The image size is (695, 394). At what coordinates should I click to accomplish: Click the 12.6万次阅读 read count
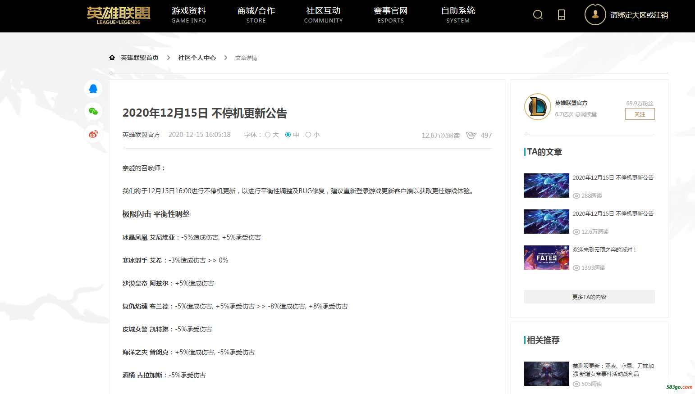pyautogui.click(x=441, y=135)
